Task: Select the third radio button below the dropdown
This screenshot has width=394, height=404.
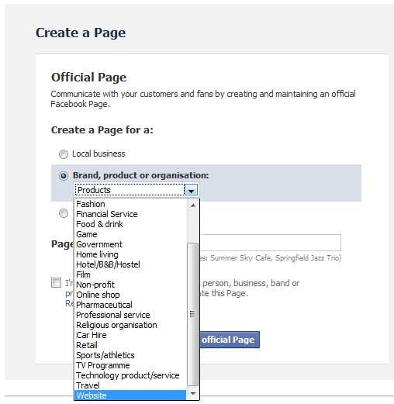Action: (64, 213)
